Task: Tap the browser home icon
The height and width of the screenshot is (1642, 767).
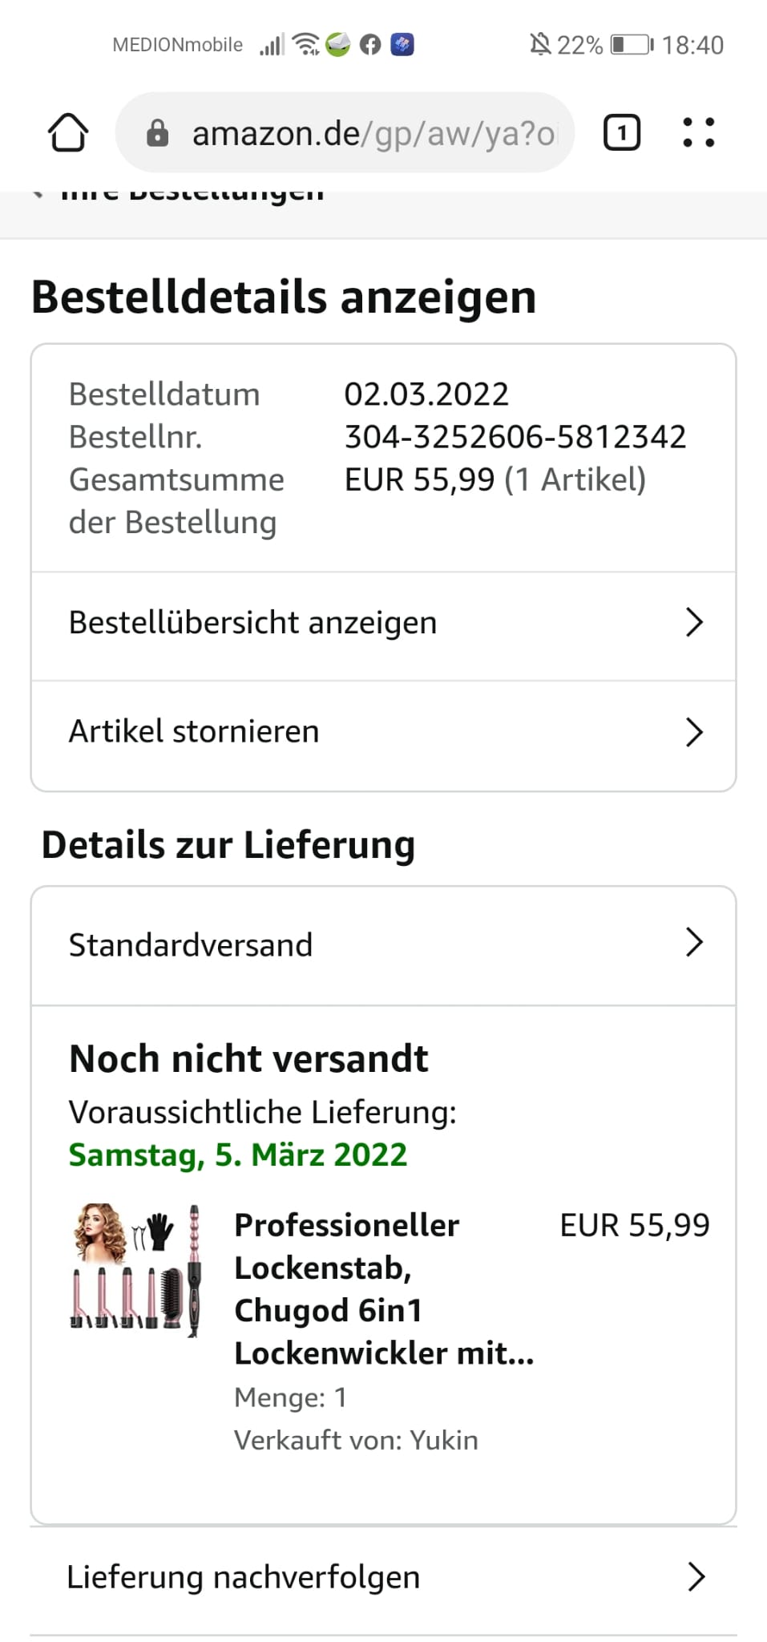Action: (x=68, y=132)
